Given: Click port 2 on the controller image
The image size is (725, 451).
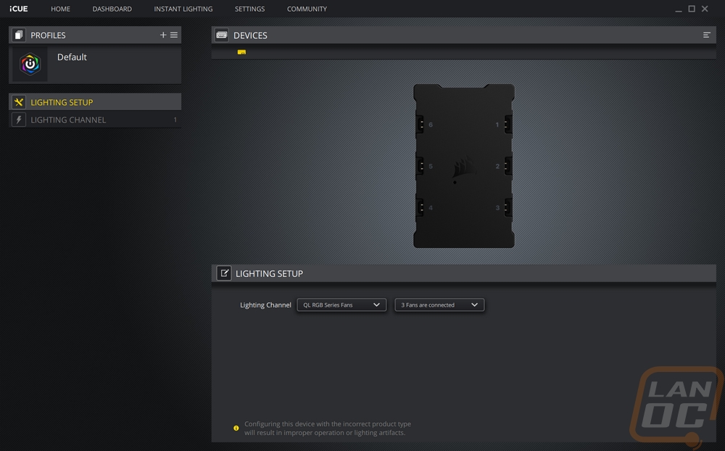Looking at the screenshot, I should 507,166.
